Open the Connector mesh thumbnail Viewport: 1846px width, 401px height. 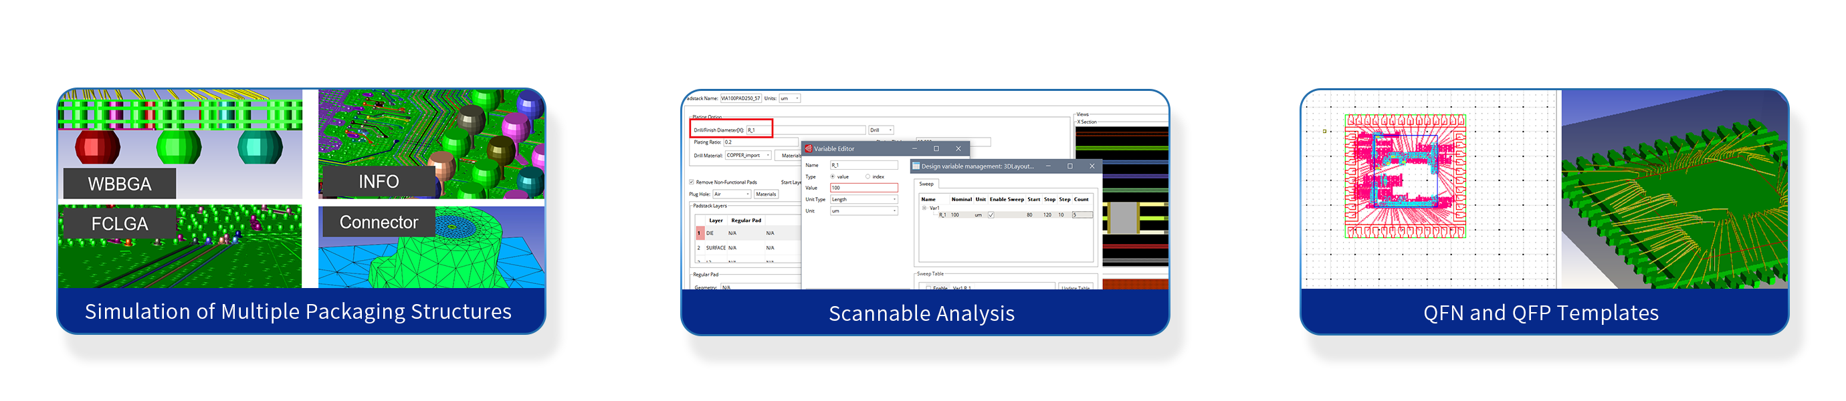click(431, 247)
